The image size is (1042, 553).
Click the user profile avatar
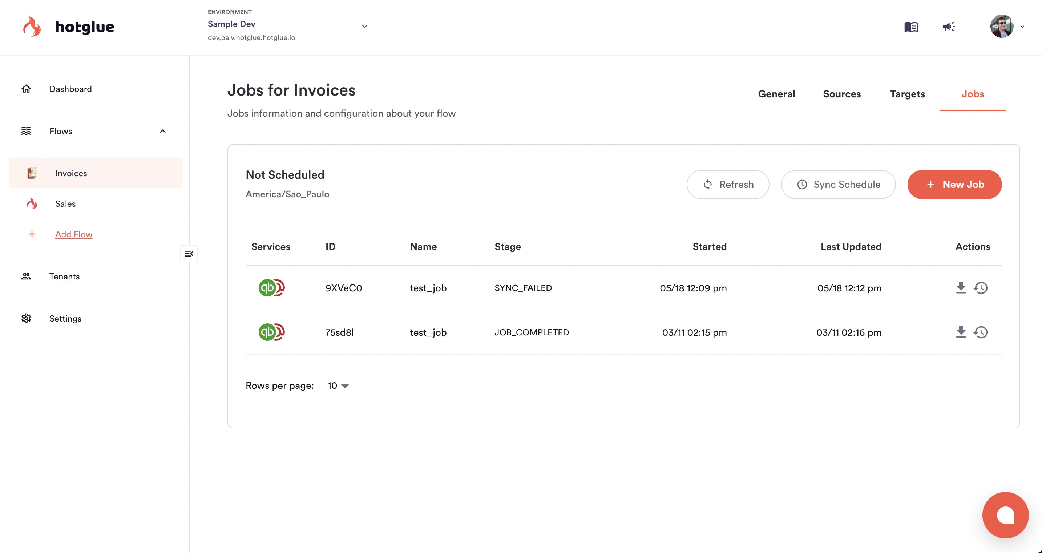point(1002,26)
